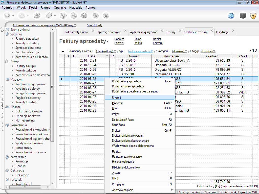Open help via the question mark shield icon
Image resolution: width=259 pixels, height=194 pixels.
coord(253,16)
